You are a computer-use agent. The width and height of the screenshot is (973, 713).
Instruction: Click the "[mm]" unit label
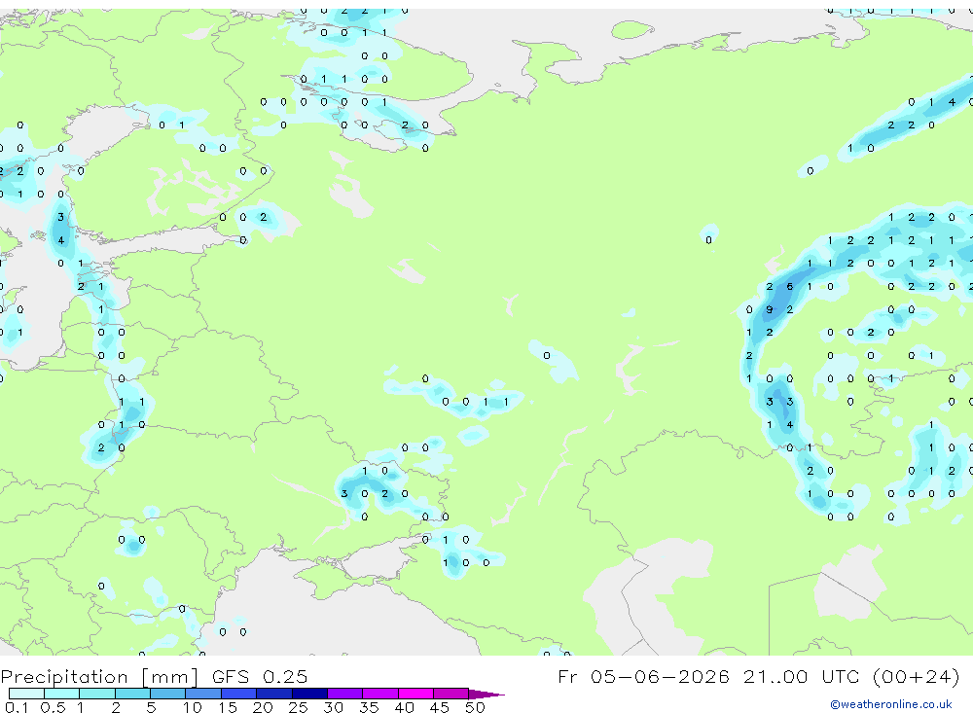170,676
